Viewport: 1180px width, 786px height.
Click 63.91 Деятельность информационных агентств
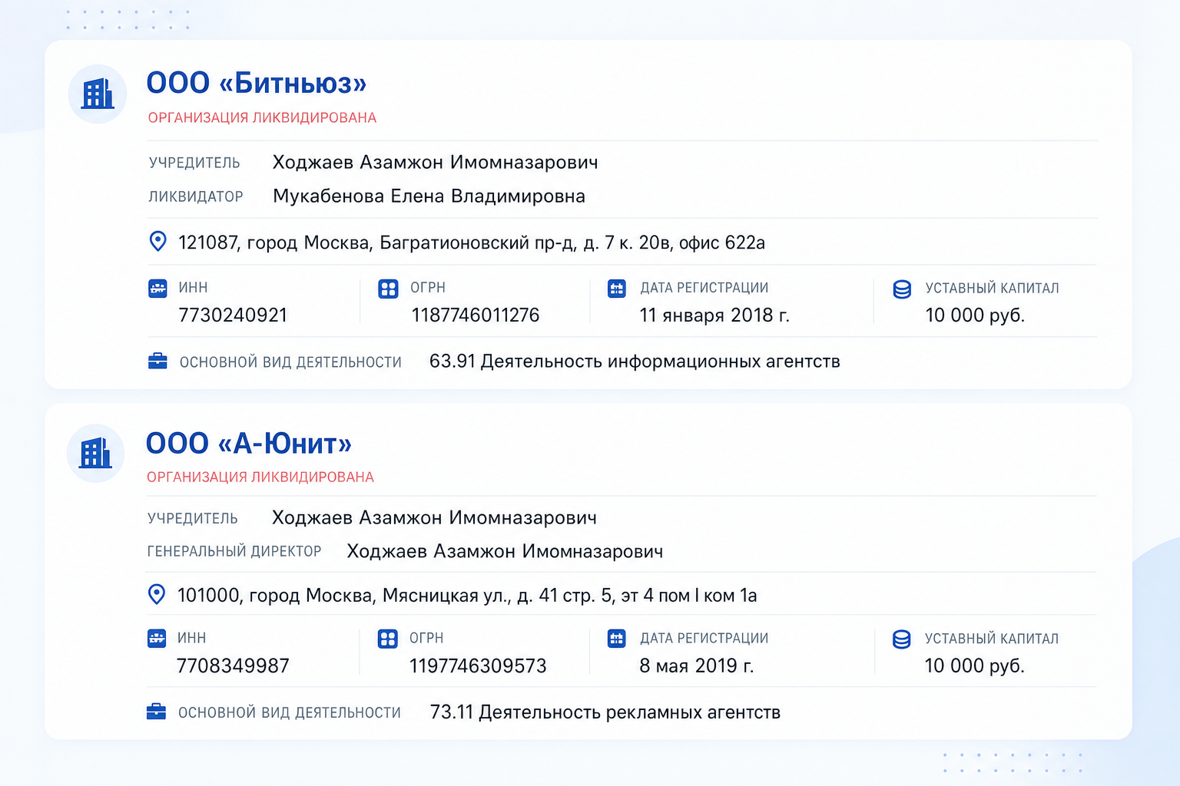635,362
